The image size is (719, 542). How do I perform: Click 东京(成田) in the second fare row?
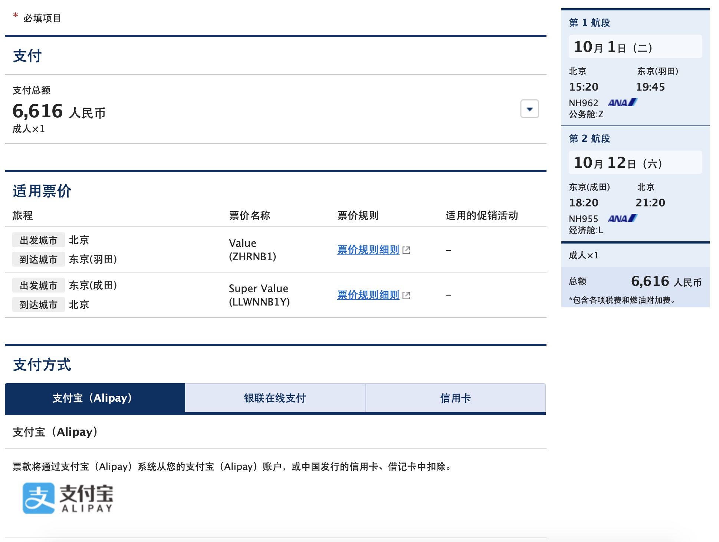point(93,285)
